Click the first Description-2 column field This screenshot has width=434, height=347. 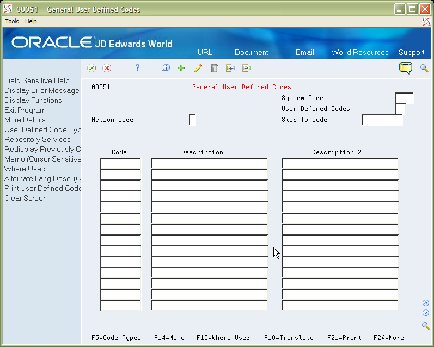point(340,163)
